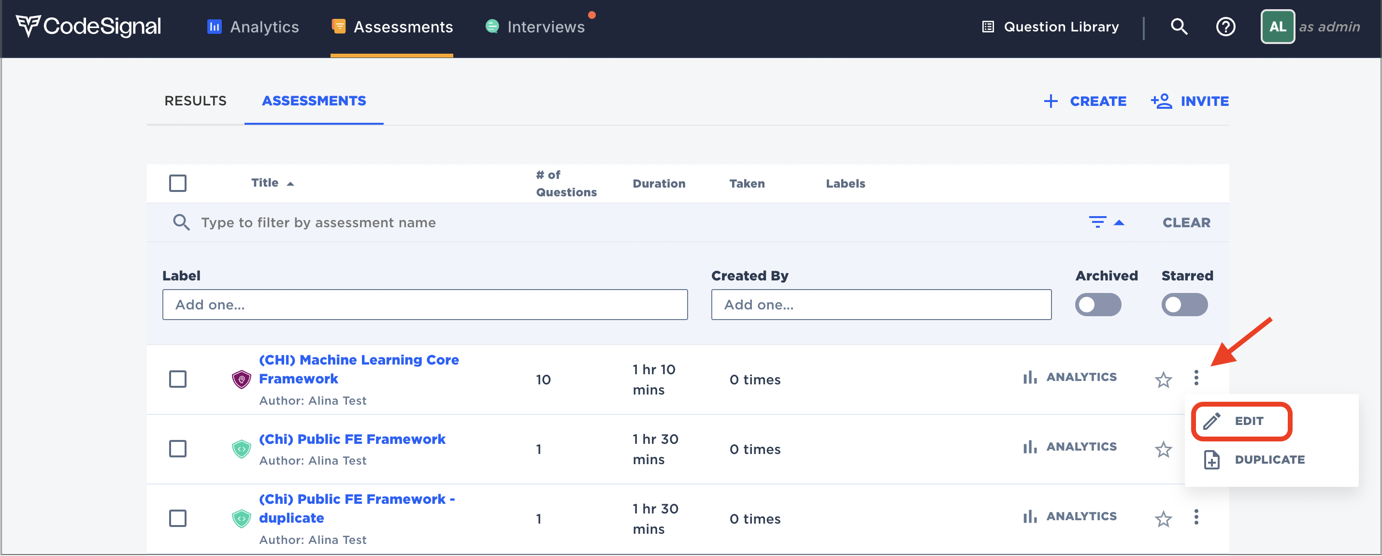Check the select-all checkbox in table header

tap(177, 183)
